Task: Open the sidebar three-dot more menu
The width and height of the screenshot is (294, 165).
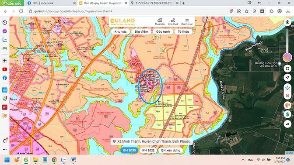Action: pyautogui.click(x=5, y=149)
